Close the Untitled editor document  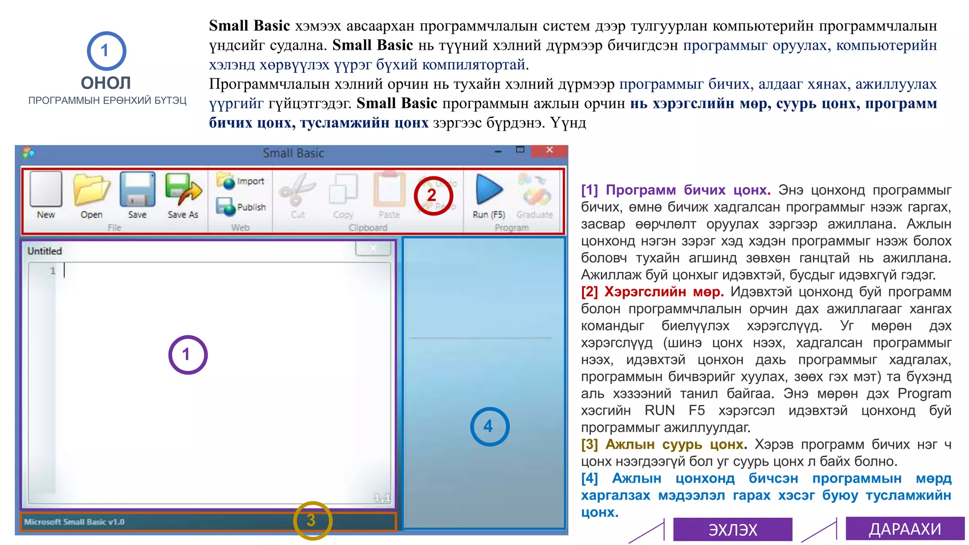coord(373,248)
